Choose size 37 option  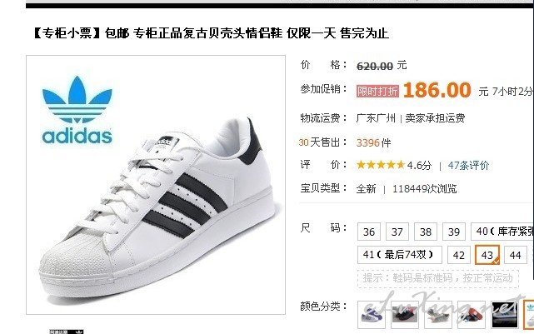tap(397, 232)
